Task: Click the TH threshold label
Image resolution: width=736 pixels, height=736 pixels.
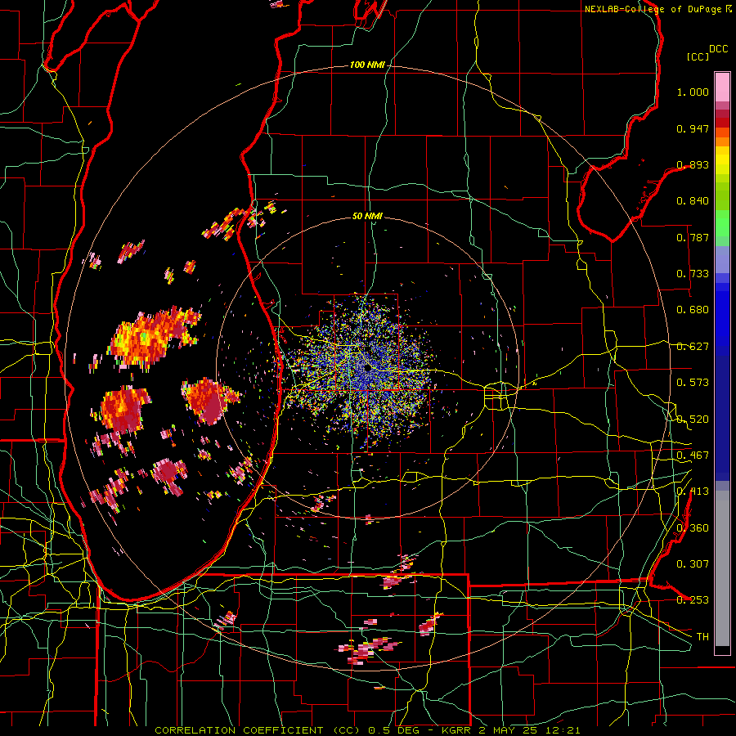Action: [702, 637]
